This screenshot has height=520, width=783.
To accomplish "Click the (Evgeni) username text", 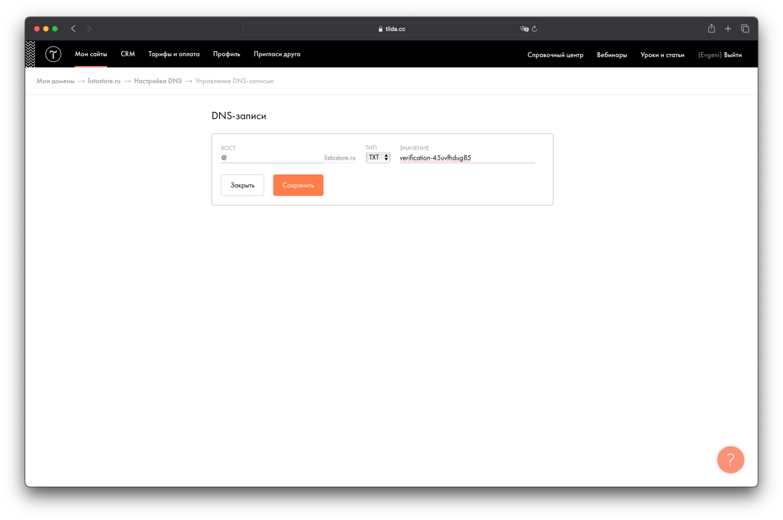I will coord(709,55).
